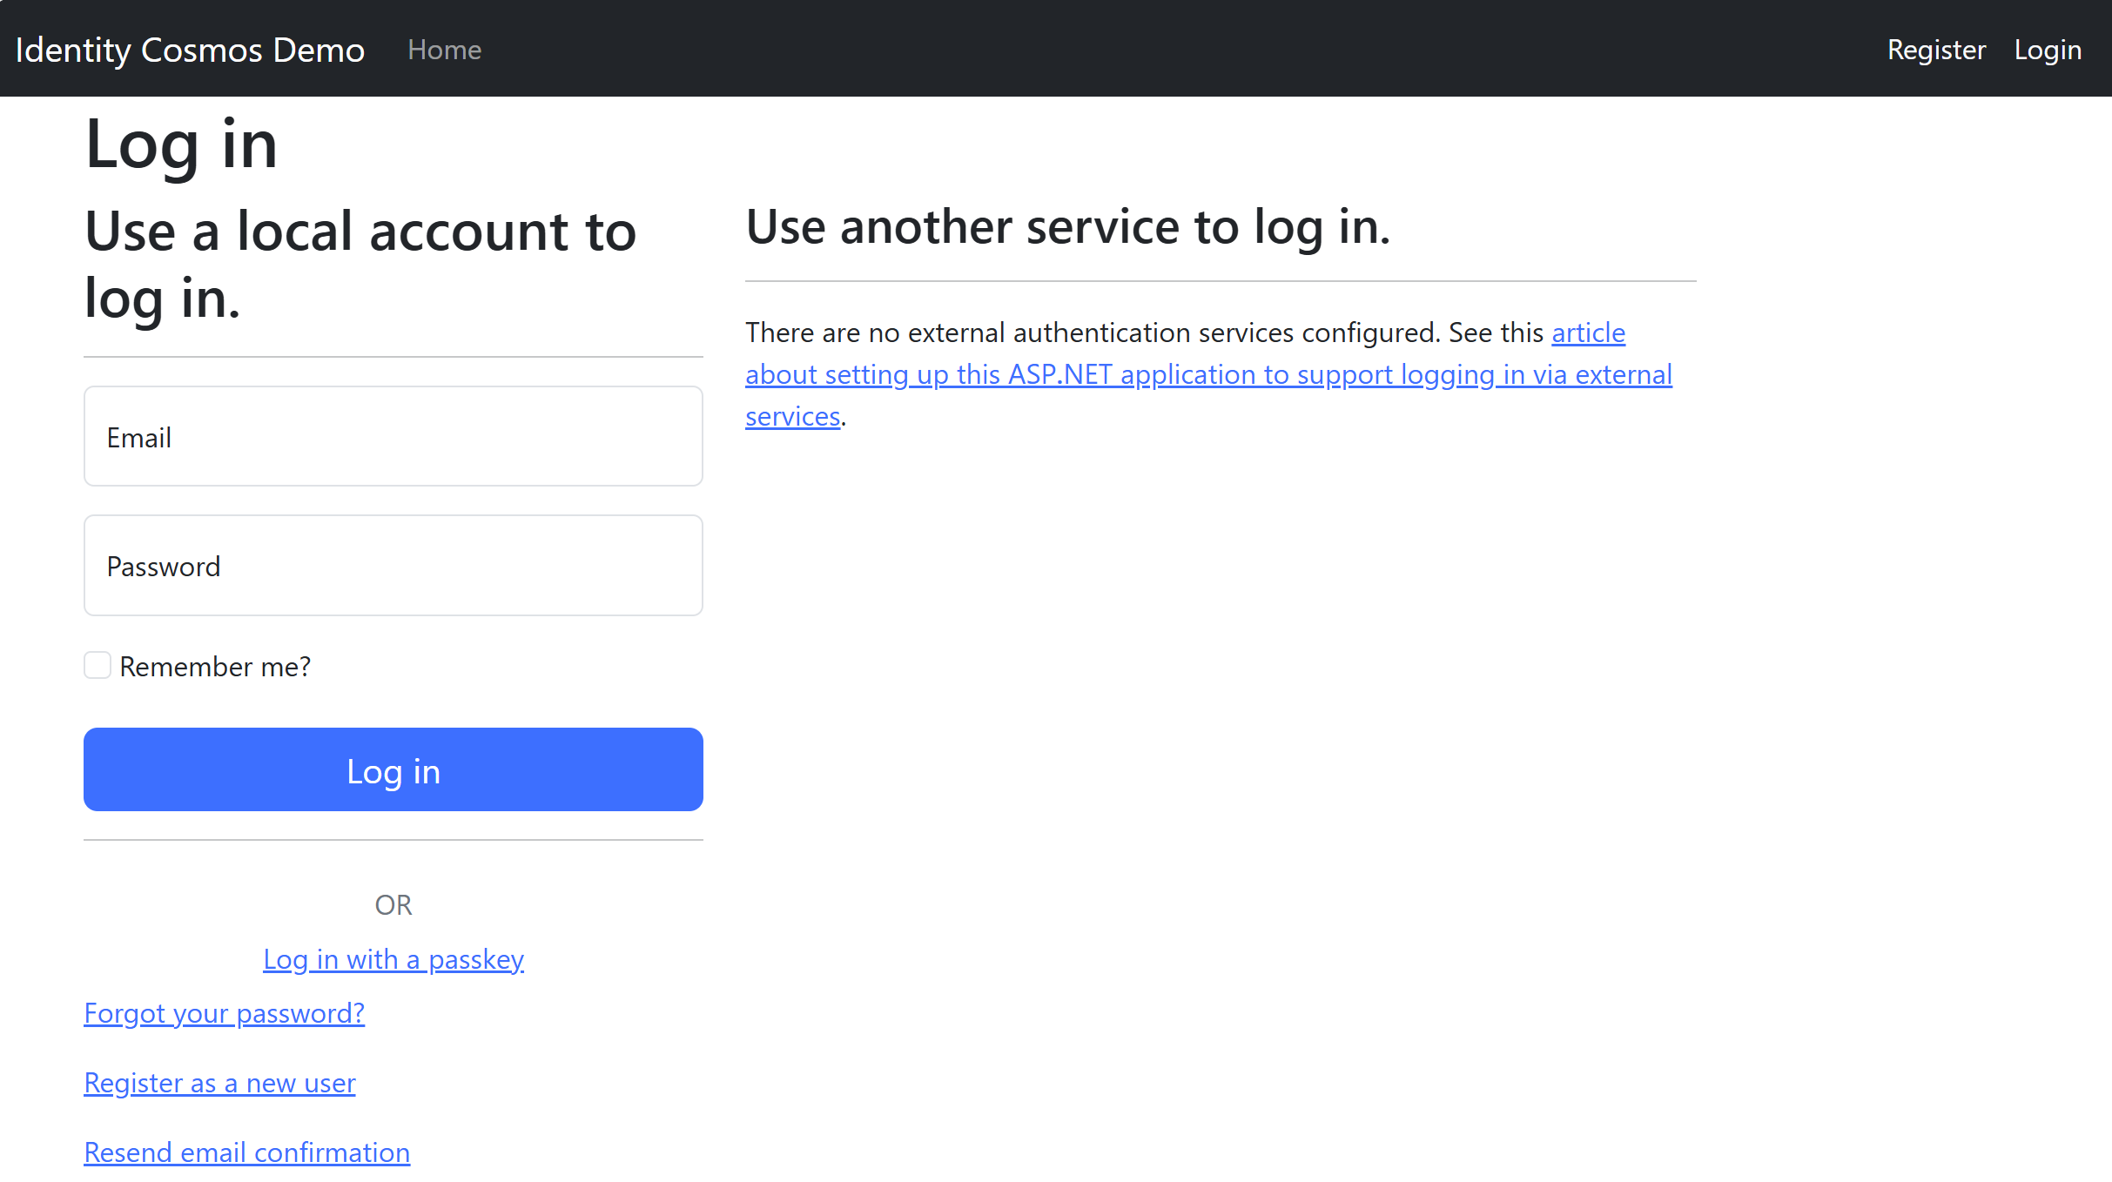Click the word 'services' in the hyperlink
Image resolution: width=2112 pixels, height=1182 pixels.
click(x=791, y=416)
